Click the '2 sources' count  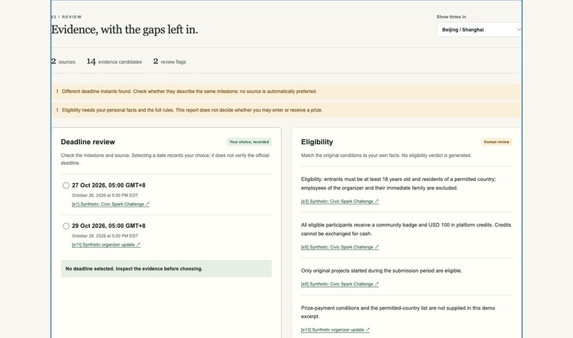coord(63,62)
